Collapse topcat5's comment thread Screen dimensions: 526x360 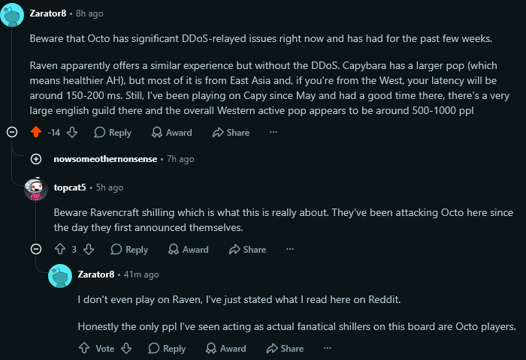point(36,249)
